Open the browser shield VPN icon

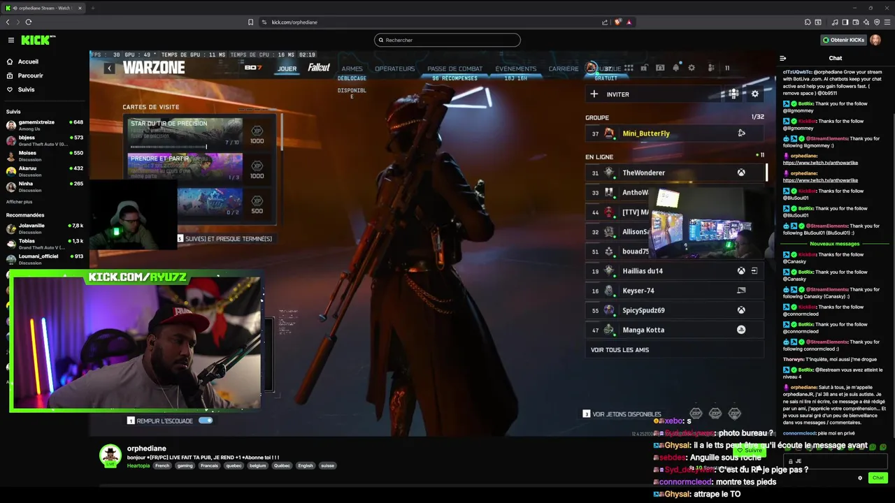coord(877,22)
